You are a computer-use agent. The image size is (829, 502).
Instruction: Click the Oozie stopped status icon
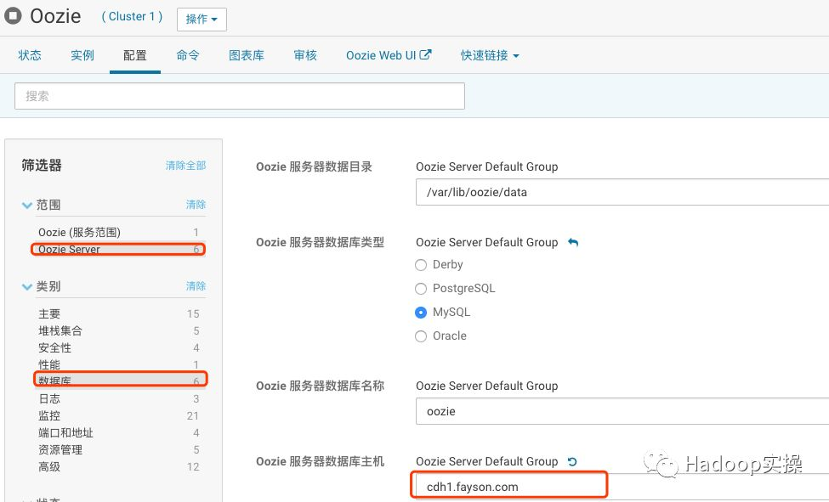coord(13,15)
